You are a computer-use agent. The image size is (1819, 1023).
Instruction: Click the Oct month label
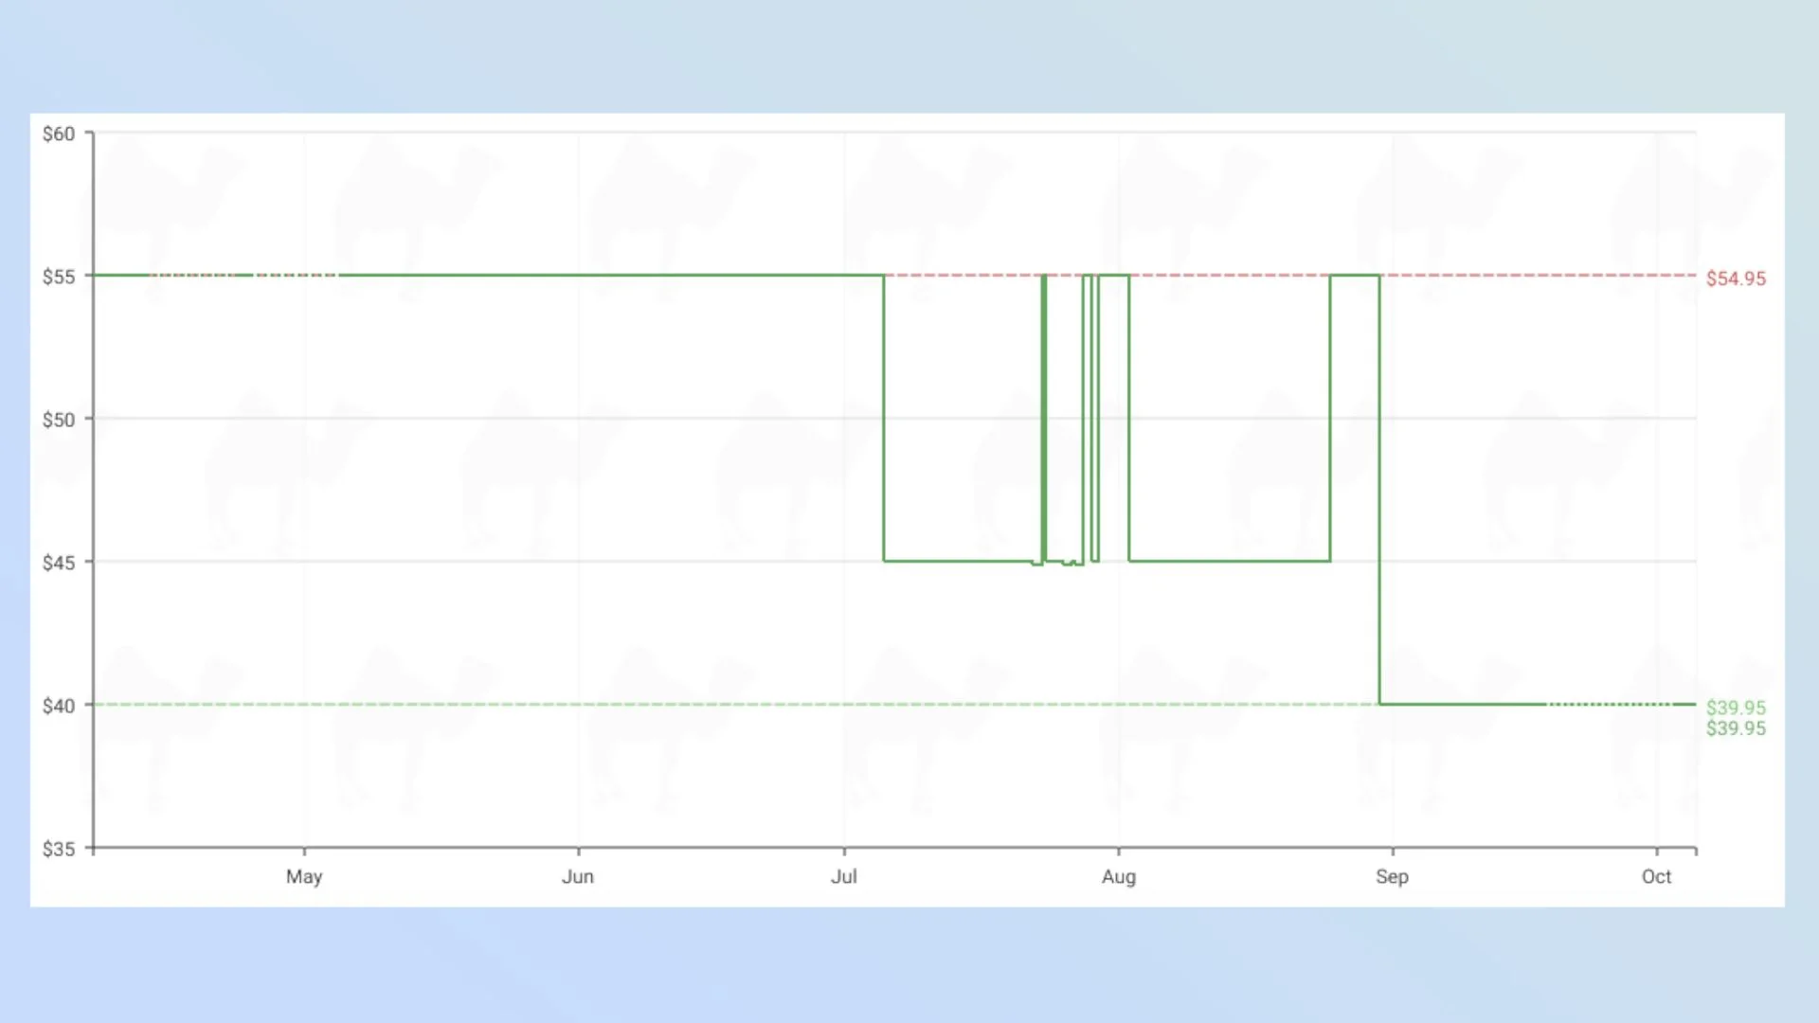(x=1657, y=876)
